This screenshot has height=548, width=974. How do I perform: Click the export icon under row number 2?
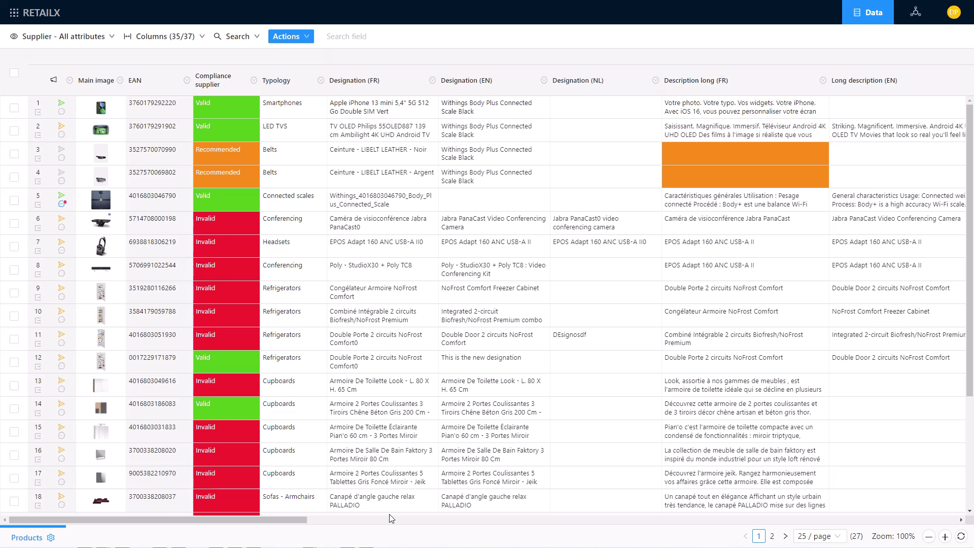pyautogui.click(x=38, y=135)
